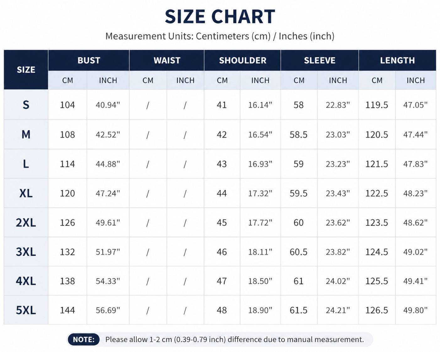The height and width of the screenshot is (352, 440).
Task: Click the XL size row label
Action: tap(26, 193)
